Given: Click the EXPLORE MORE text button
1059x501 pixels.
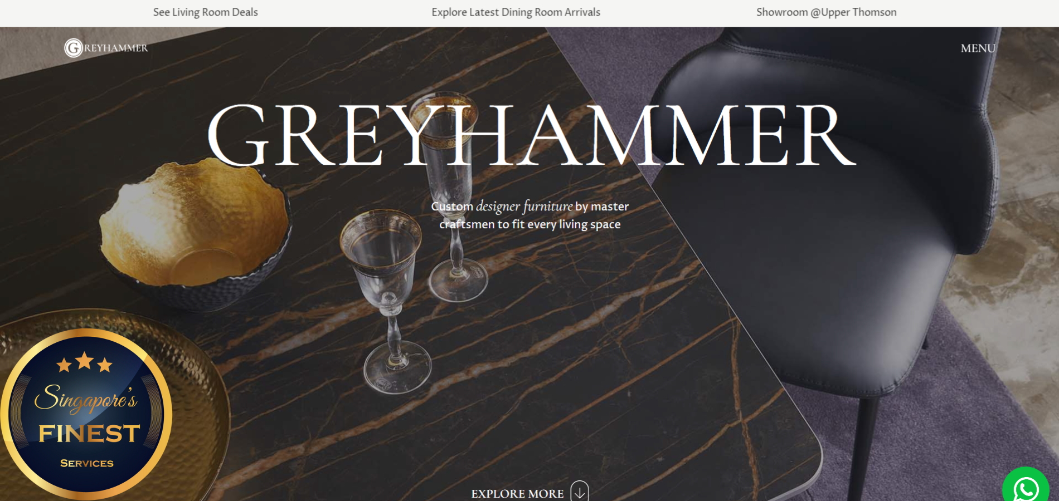Looking at the screenshot, I should click(x=517, y=494).
